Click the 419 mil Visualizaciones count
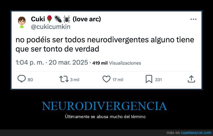213x136 pixels. (x=117, y=63)
